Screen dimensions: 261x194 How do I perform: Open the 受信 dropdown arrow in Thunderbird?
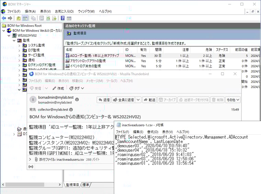click(x=46, y=88)
